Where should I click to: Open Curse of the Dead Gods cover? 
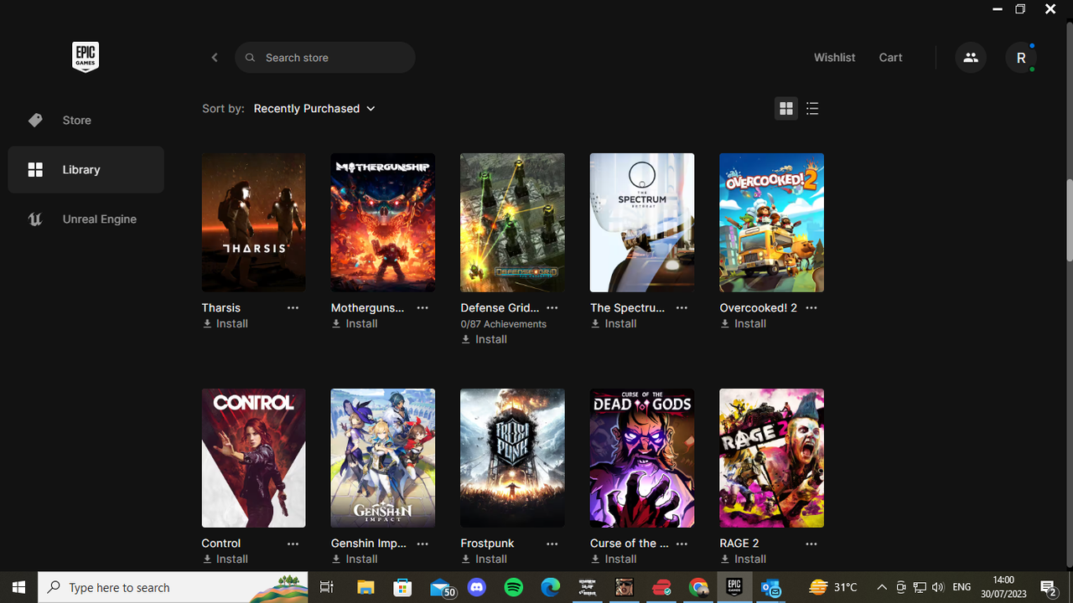point(642,458)
